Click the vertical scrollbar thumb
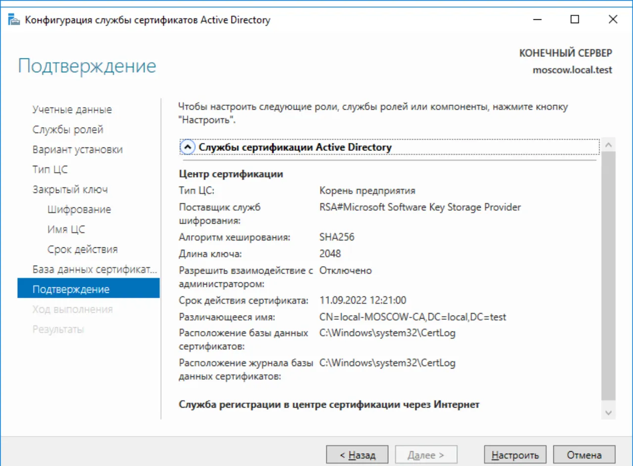This screenshot has height=466, width=633. [x=608, y=276]
